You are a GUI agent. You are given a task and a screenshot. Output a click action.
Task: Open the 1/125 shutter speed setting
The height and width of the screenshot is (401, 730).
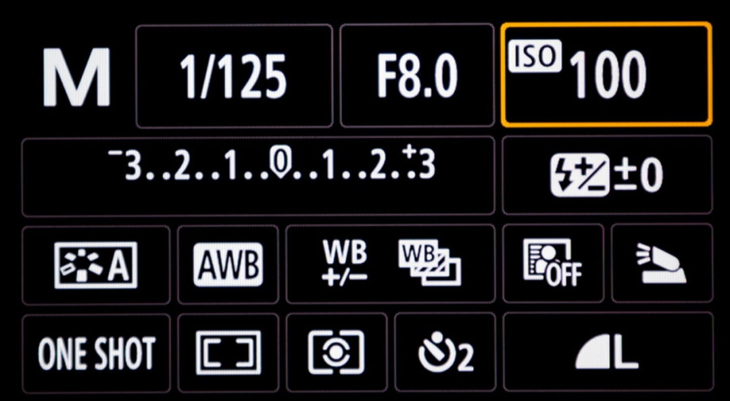coord(234,76)
